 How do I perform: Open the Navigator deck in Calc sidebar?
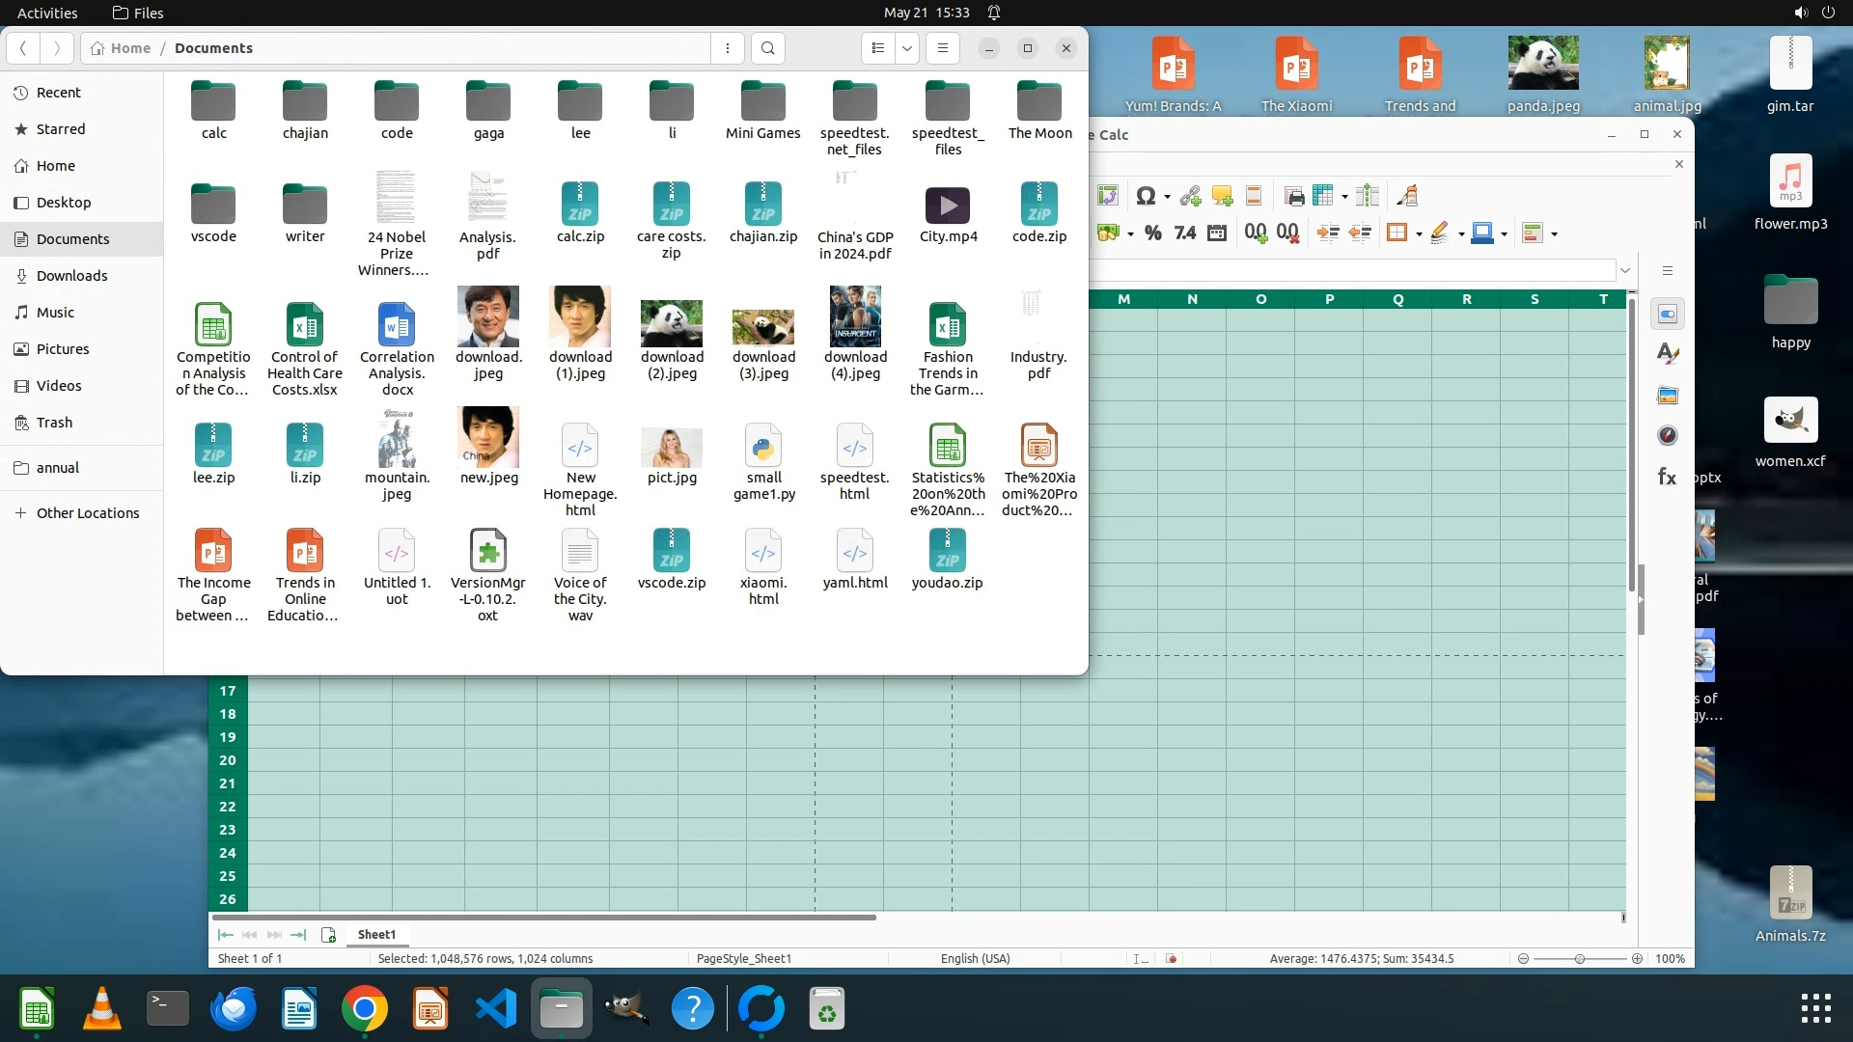coord(1667,436)
